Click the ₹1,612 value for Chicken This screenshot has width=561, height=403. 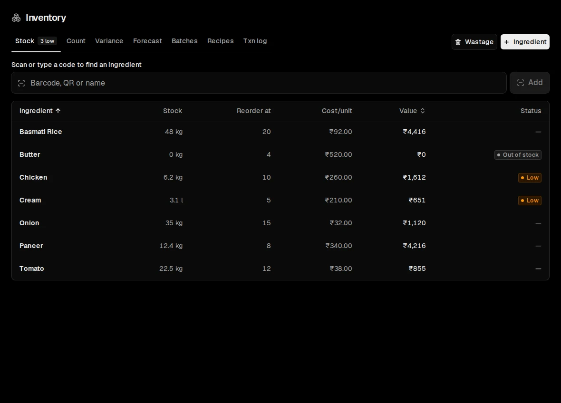414,177
